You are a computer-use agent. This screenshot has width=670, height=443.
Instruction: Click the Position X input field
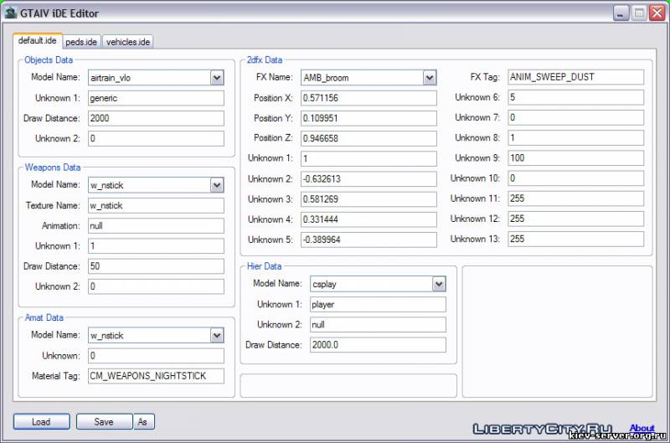coord(368,98)
